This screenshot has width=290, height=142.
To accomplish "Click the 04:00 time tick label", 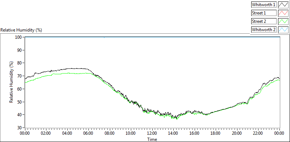I will (x=67, y=133).
